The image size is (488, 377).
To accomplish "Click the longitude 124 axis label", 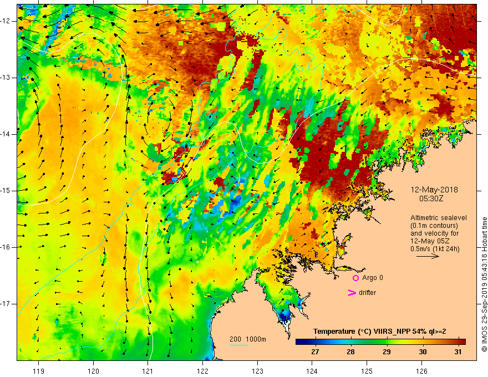I will tap(312, 371).
